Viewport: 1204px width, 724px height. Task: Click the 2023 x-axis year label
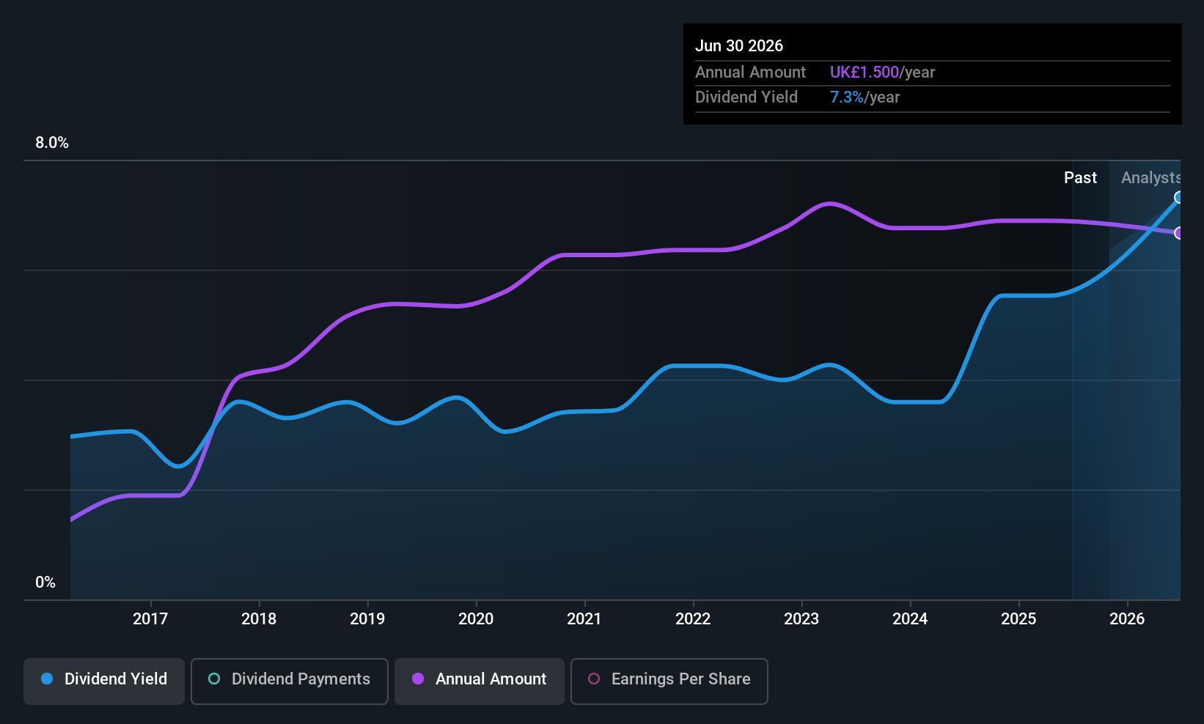801,619
